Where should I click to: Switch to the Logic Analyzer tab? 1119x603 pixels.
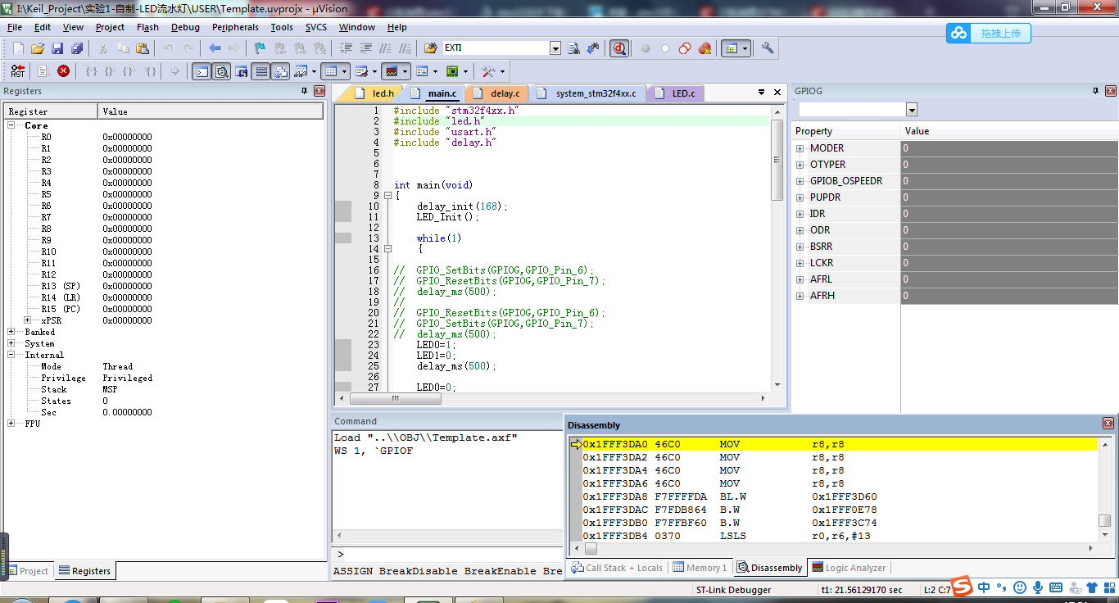(x=849, y=568)
